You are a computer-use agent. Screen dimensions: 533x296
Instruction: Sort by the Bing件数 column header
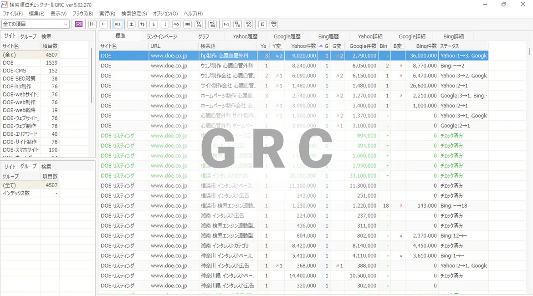pyautogui.click(x=421, y=46)
